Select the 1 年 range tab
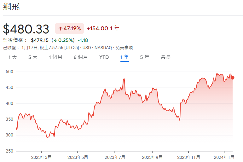The width and height of the screenshot is (243, 162). click(124, 57)
